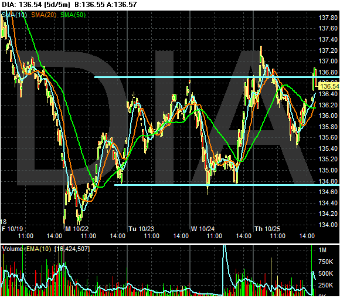Click the 135.40 price axis label
This screenshot has width=340, height=298.
328,148
